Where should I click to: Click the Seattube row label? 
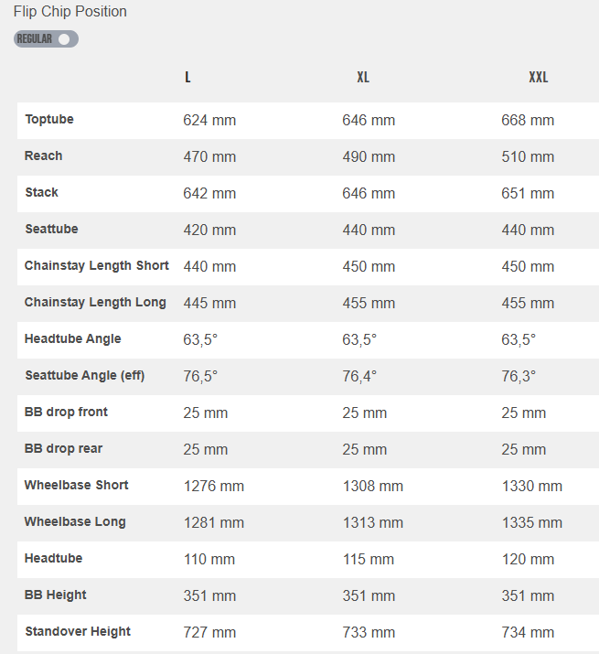[x=51, y=230]
